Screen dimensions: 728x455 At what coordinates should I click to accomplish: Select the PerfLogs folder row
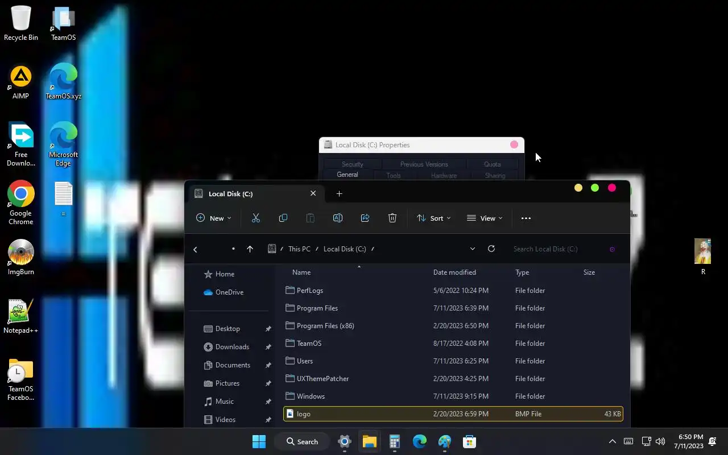pos(453,291)
